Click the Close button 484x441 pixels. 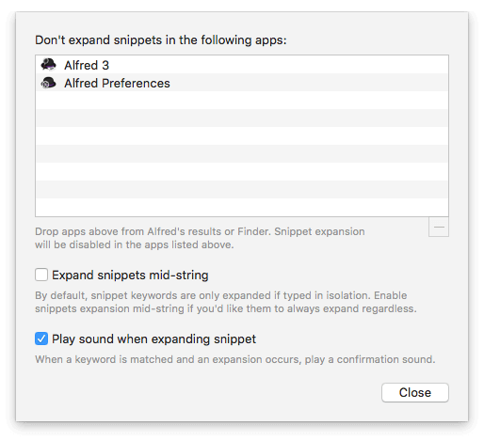(415, 392)
